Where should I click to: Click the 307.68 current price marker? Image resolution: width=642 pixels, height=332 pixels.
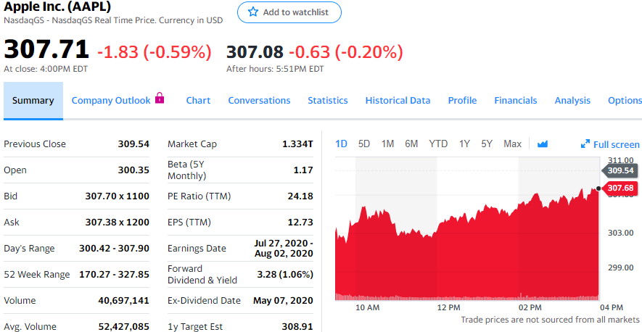[x=620, y=188]
